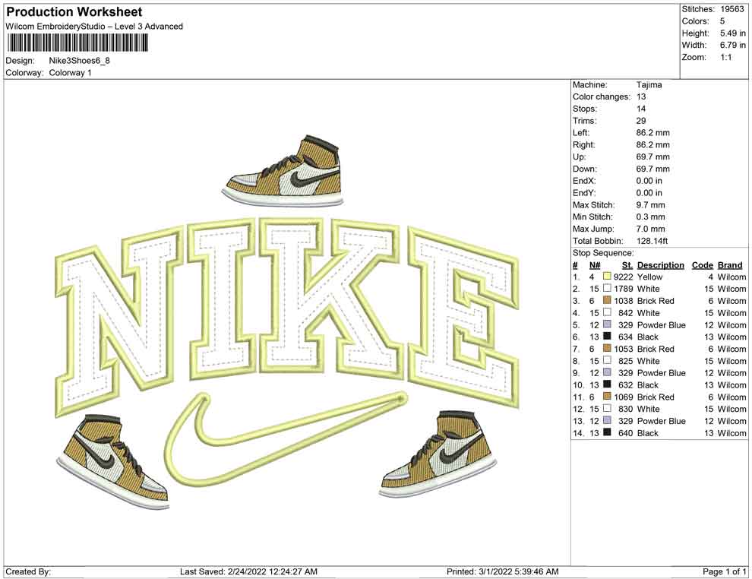Viewport: 752px width, 579px height.
Task: Click the 'Stop Sequence:' heading
Action: pos(603,253)
